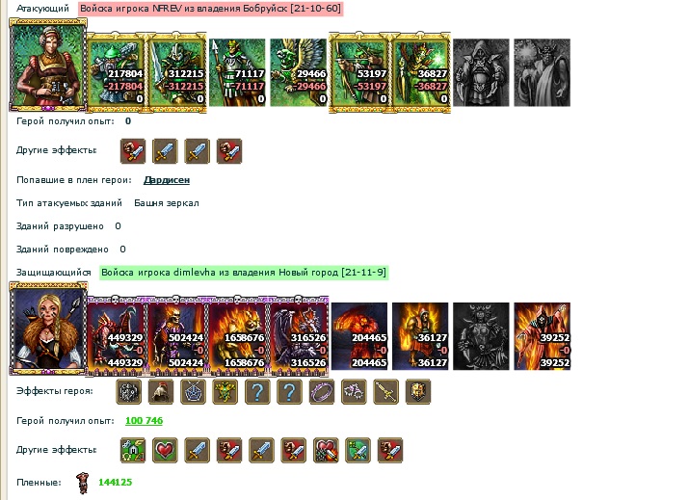
Task: Click the helmet hero effect icon
Action: (x=161, y=391)
